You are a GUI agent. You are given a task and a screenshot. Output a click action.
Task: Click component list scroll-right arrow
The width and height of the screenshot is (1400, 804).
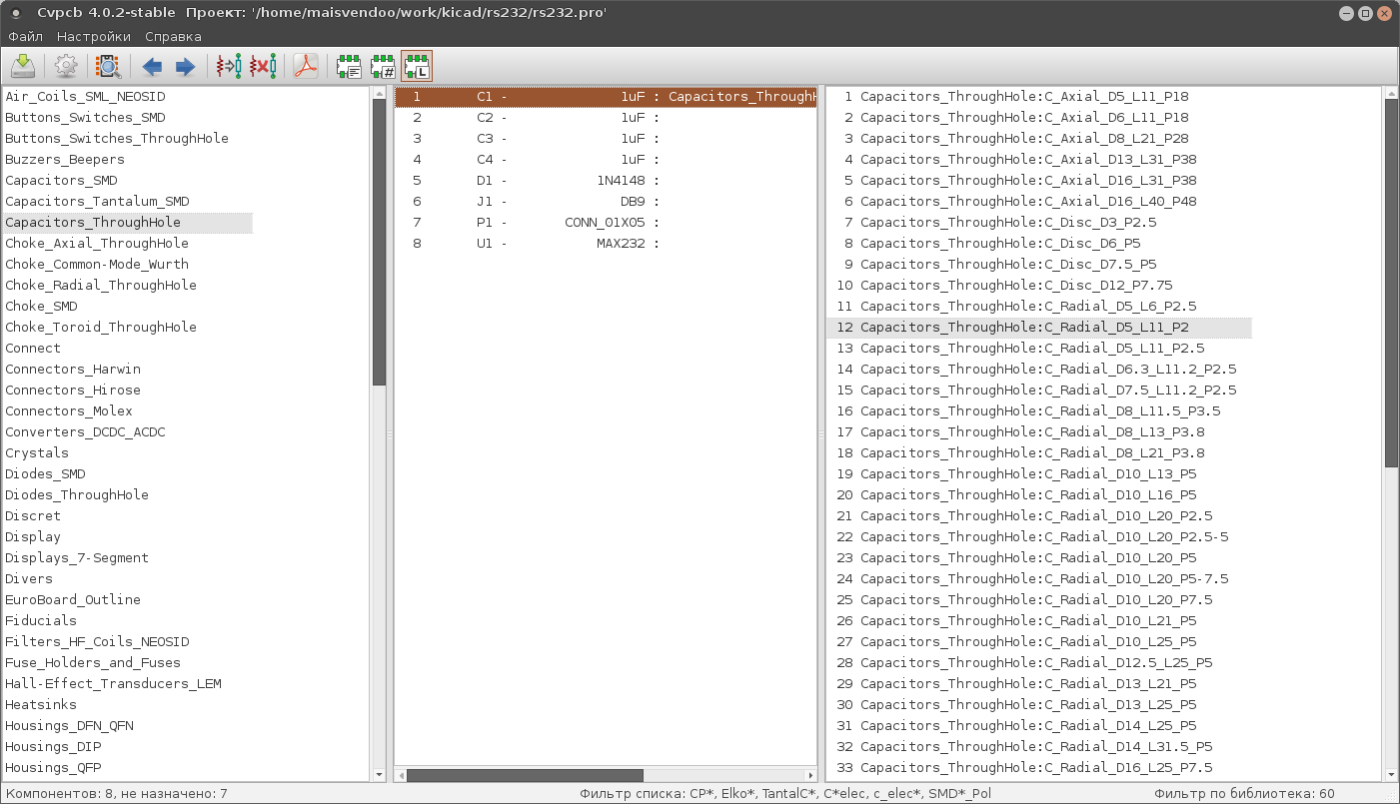(x=810, y=775)
